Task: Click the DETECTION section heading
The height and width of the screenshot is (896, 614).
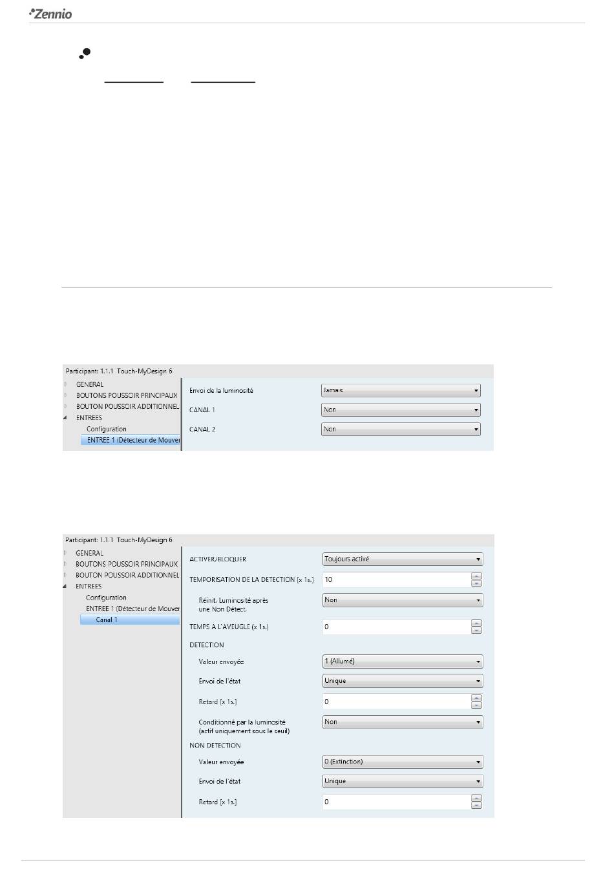Action: tap(207, 645)
